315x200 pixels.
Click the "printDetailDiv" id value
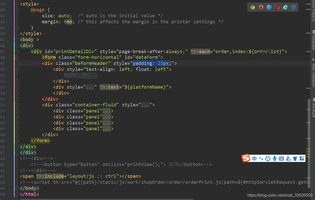pyautogui.click(x=75, y=52)
